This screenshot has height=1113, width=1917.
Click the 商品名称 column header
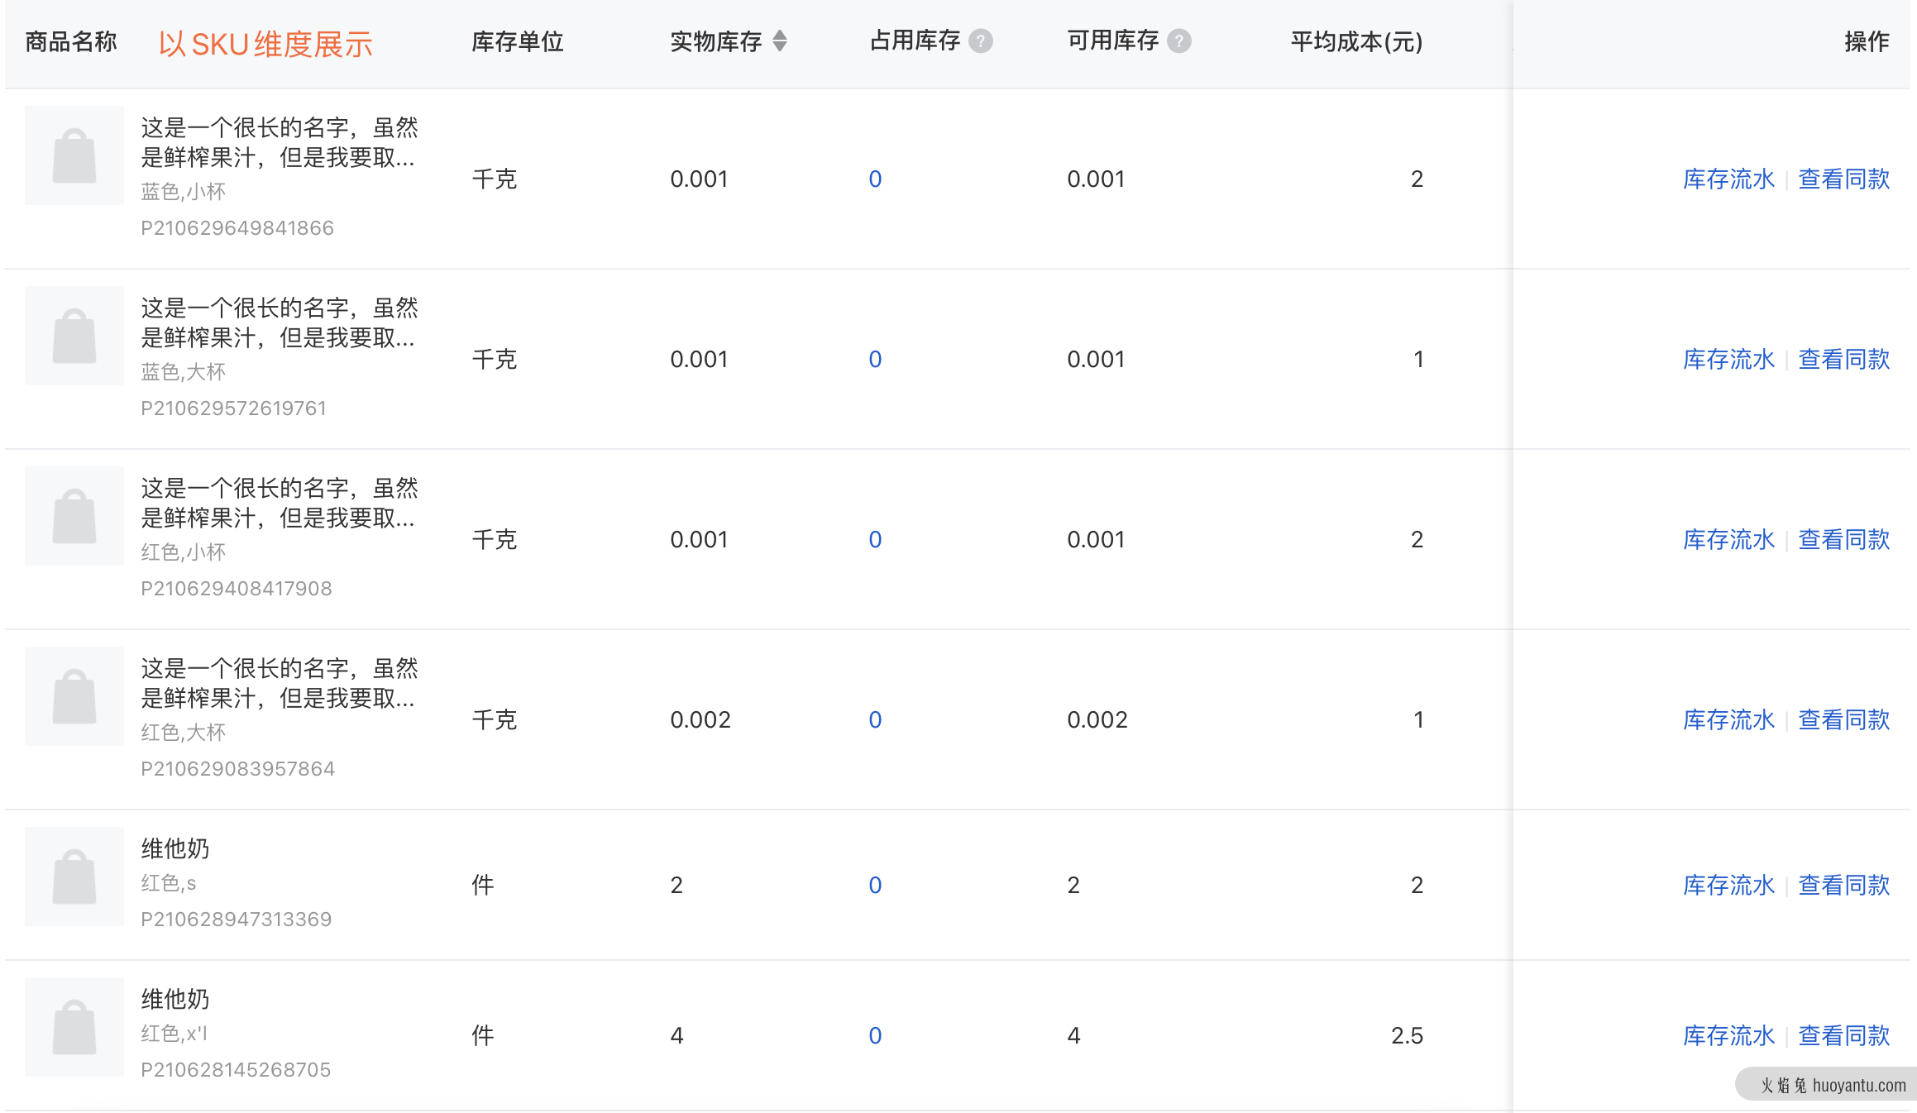(71, 41)
